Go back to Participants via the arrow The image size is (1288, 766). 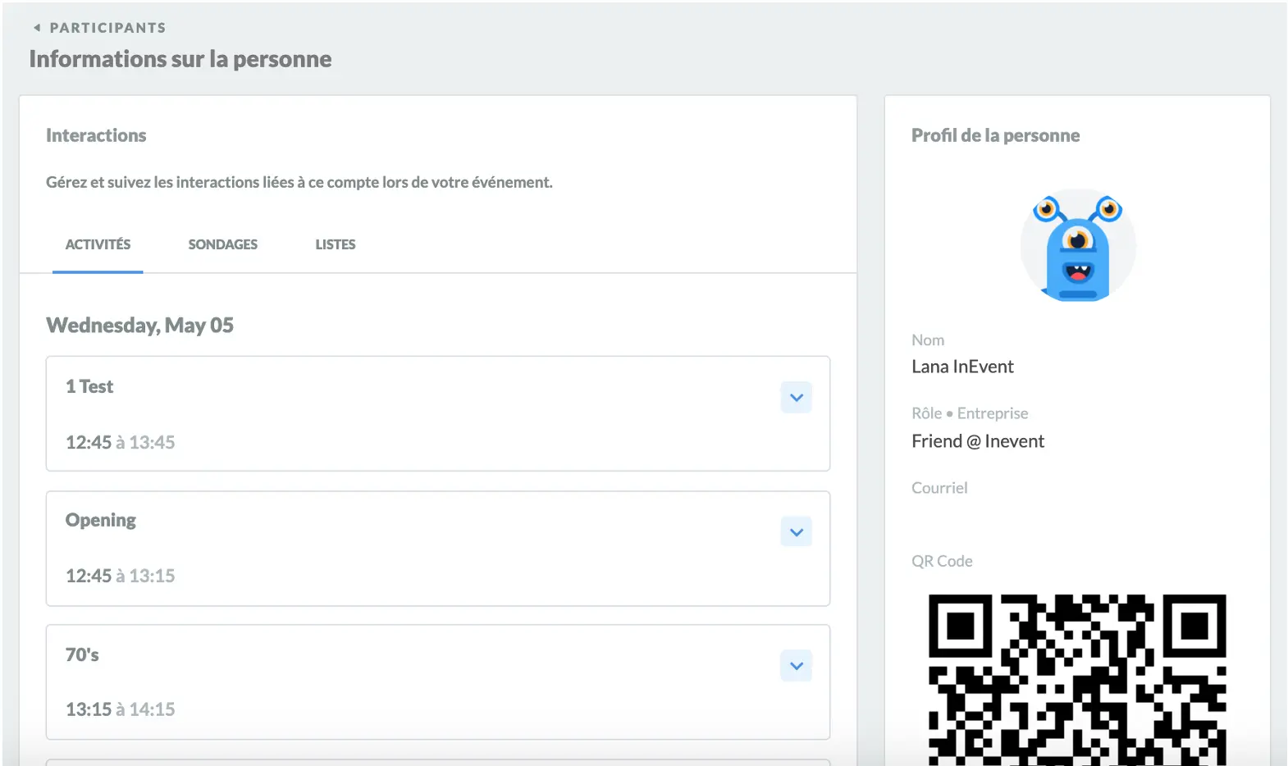click(x=37, y=28)
